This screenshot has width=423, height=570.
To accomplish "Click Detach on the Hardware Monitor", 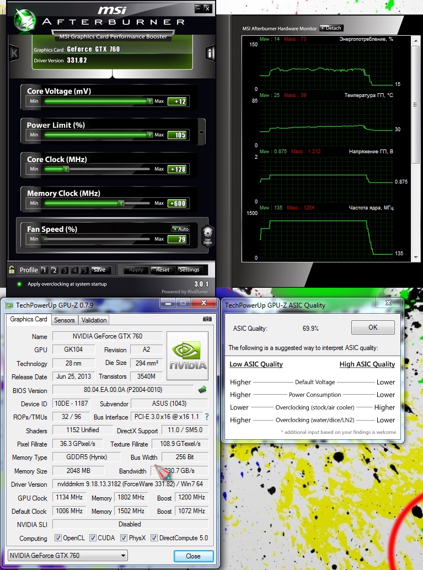I will click(x=331, y=28).
